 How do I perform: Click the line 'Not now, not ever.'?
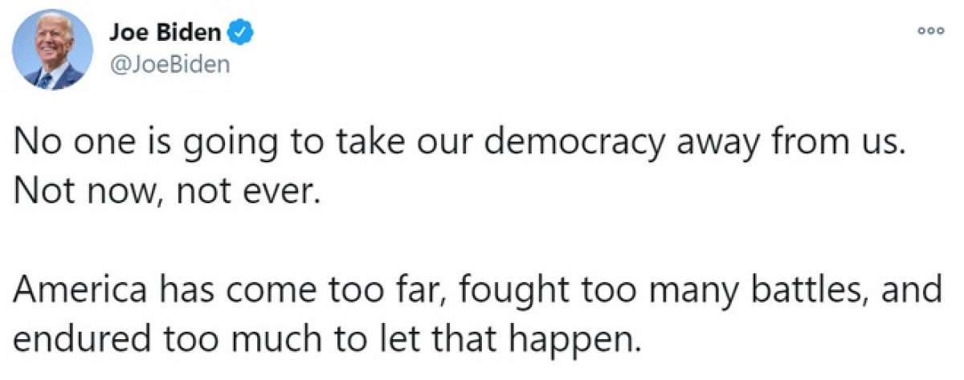click(168, 194)
